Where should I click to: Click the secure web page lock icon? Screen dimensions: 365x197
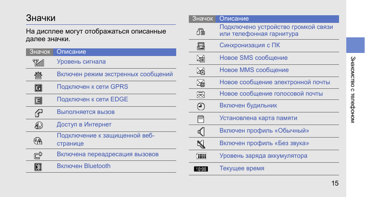[x=38, y=141]
